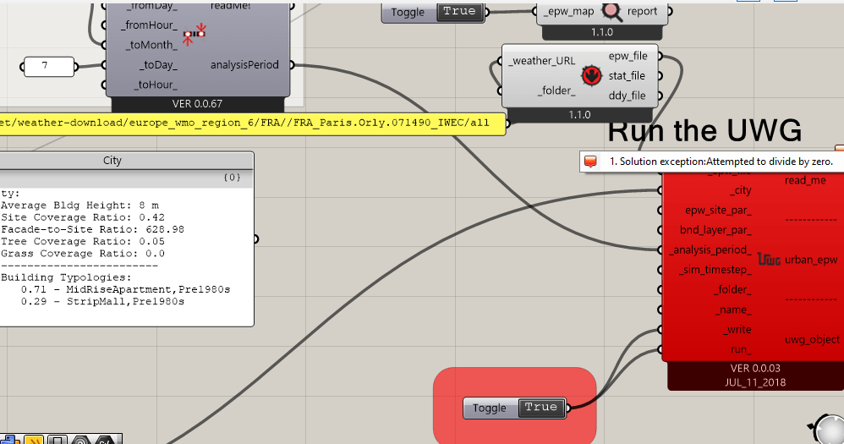
Task: Click the _name_ input
Action: pos(733,310)
